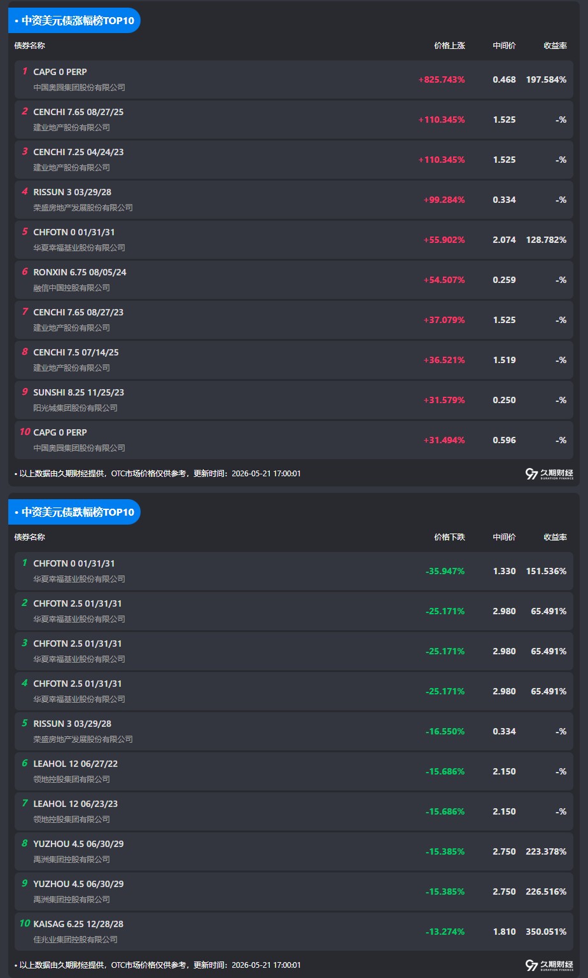The height and width of the screenshot is (978, 588).
Task: Click the 197.584% yield value
Action: coord(546,79)
